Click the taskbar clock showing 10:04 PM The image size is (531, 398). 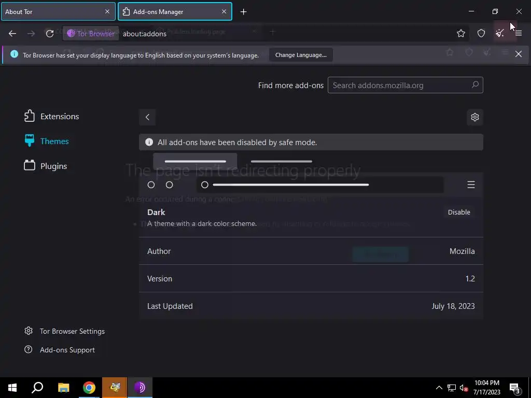click(x=486, y=388)
